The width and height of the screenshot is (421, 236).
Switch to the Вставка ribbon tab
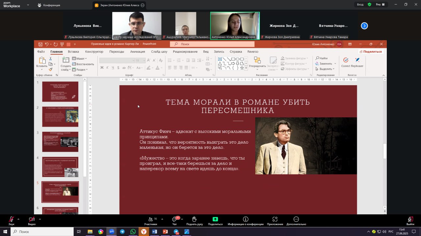click(x=73, y=52)
